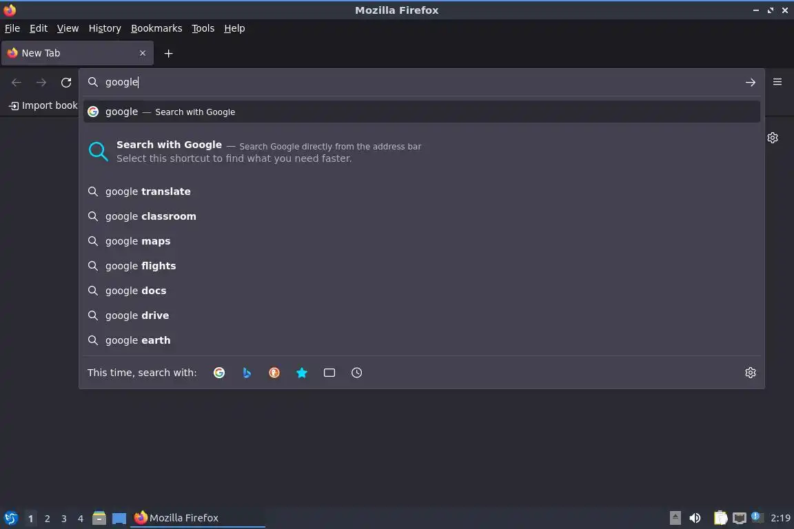Open the volume control tray icon
The image size is (794, 529).
tap(695, 518)
